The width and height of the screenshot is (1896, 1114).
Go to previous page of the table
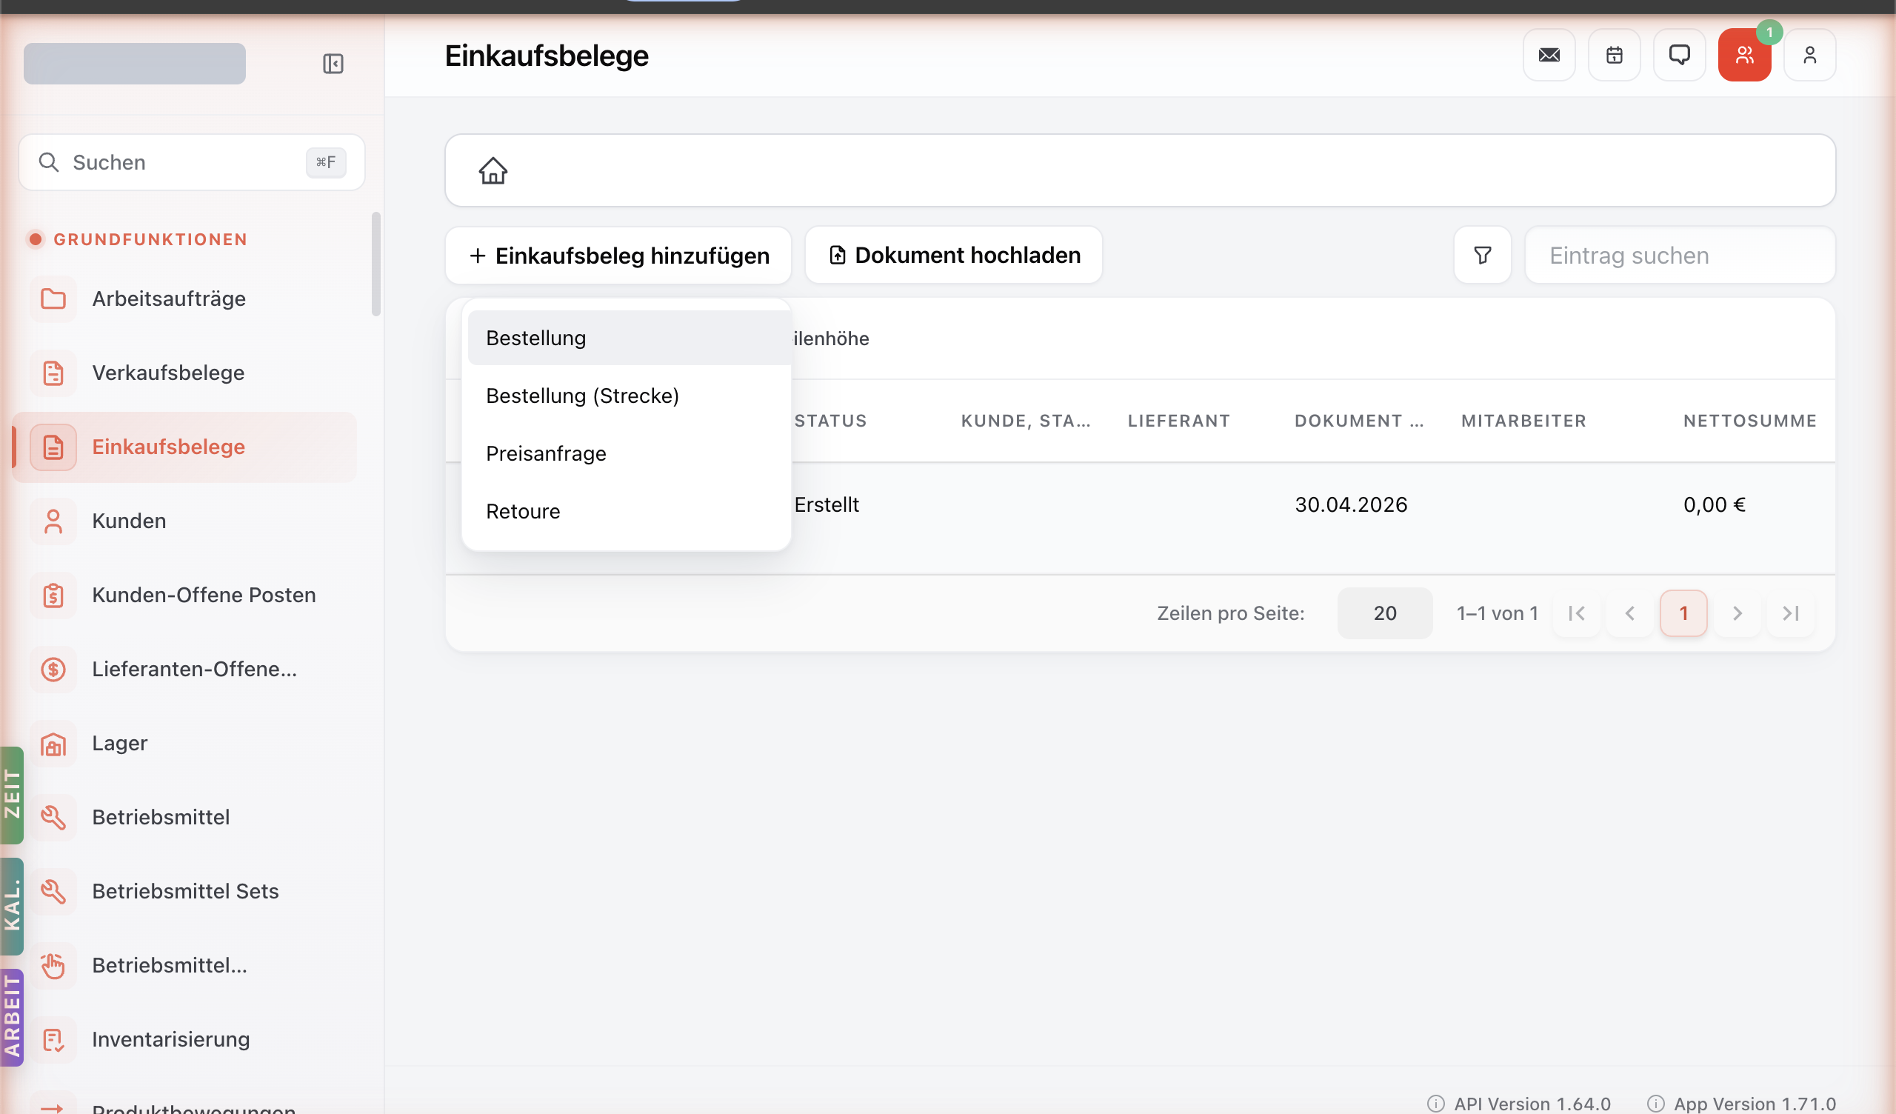point(1629,613)
